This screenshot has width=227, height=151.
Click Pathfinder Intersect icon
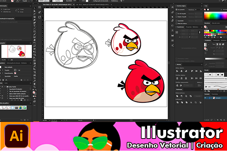click(x=186, y=96)
